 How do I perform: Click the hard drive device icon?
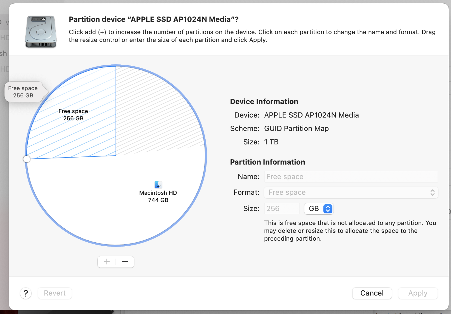[x=41, y=32]
